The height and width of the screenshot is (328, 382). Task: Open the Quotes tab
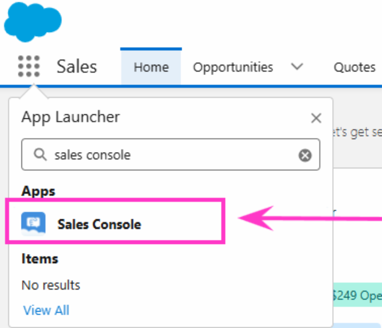(x=355, y=68)
